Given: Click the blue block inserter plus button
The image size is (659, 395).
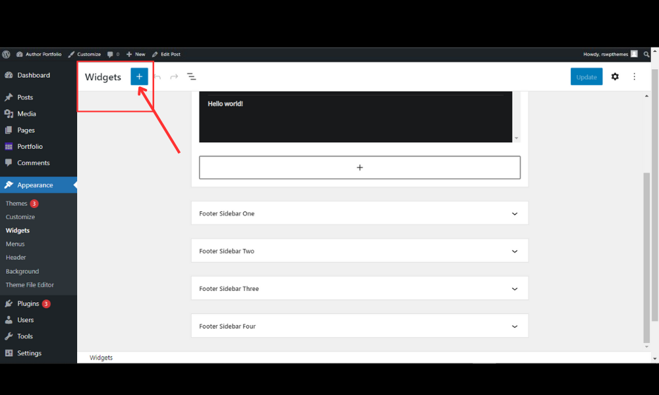Looking at the screenshot, I should coord(139,76).
